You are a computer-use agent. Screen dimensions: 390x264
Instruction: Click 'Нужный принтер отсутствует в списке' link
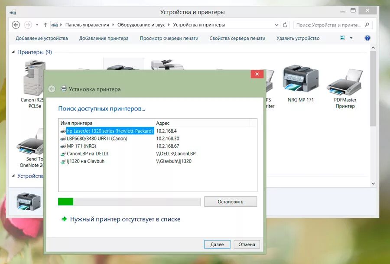click(x=125, y=219)
